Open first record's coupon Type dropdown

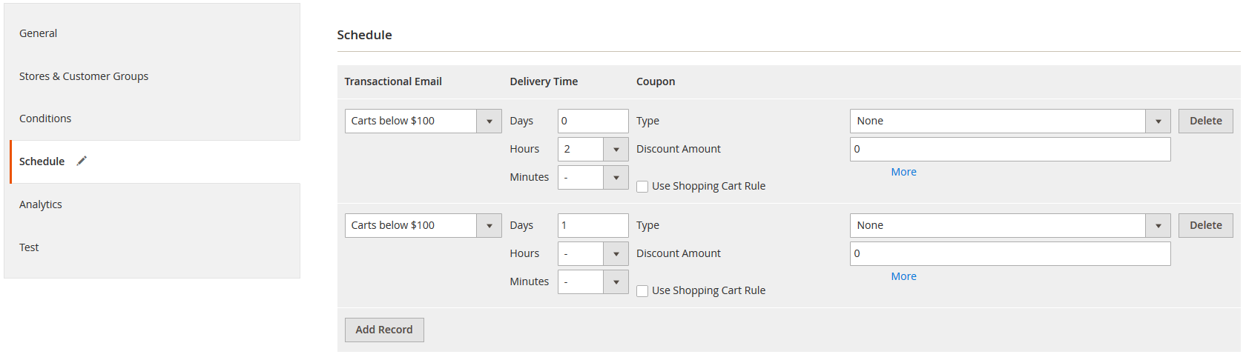coord(1158,121)
